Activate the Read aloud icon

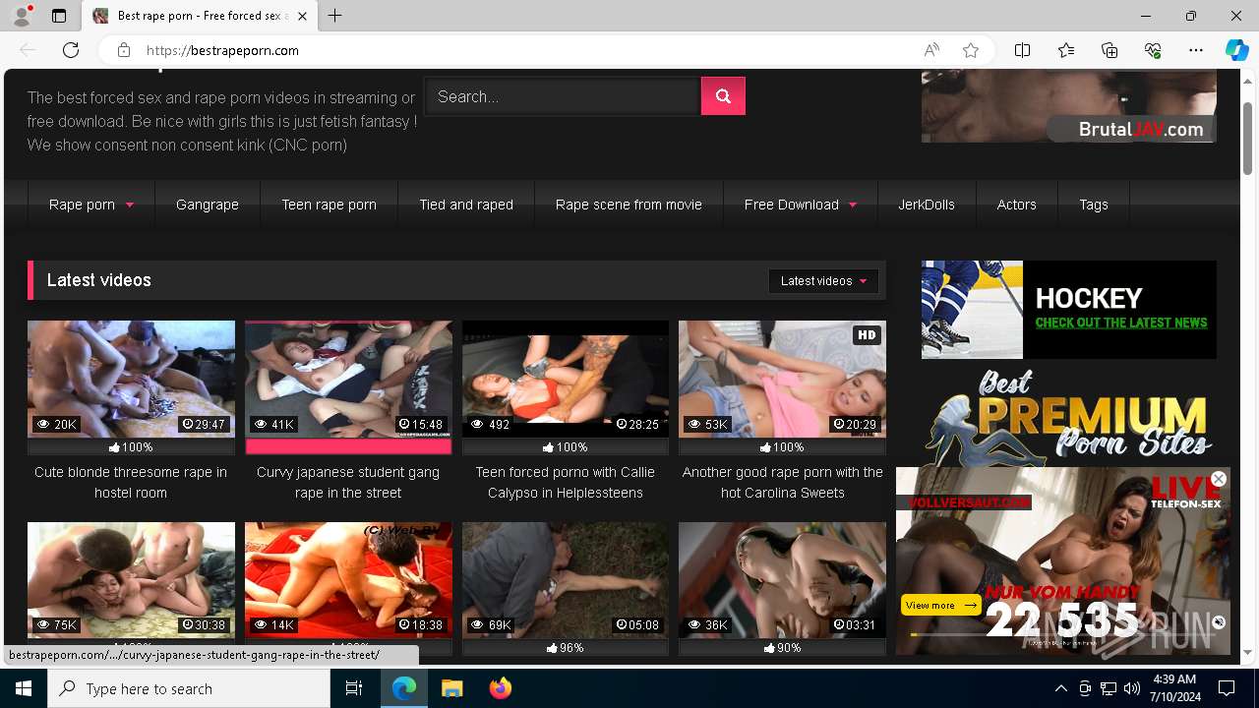tap(931, 50)
